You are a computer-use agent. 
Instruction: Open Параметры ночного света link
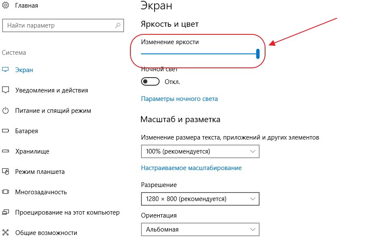[x=179, y=99]
